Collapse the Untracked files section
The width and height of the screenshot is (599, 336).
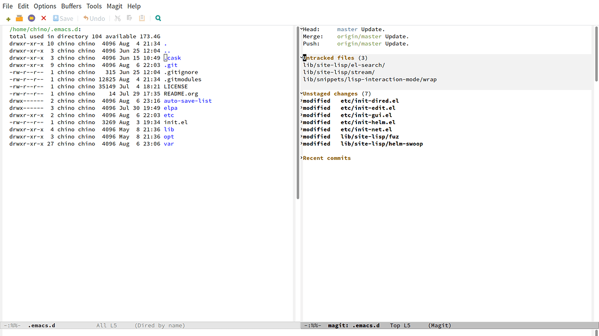coord(330,58)
